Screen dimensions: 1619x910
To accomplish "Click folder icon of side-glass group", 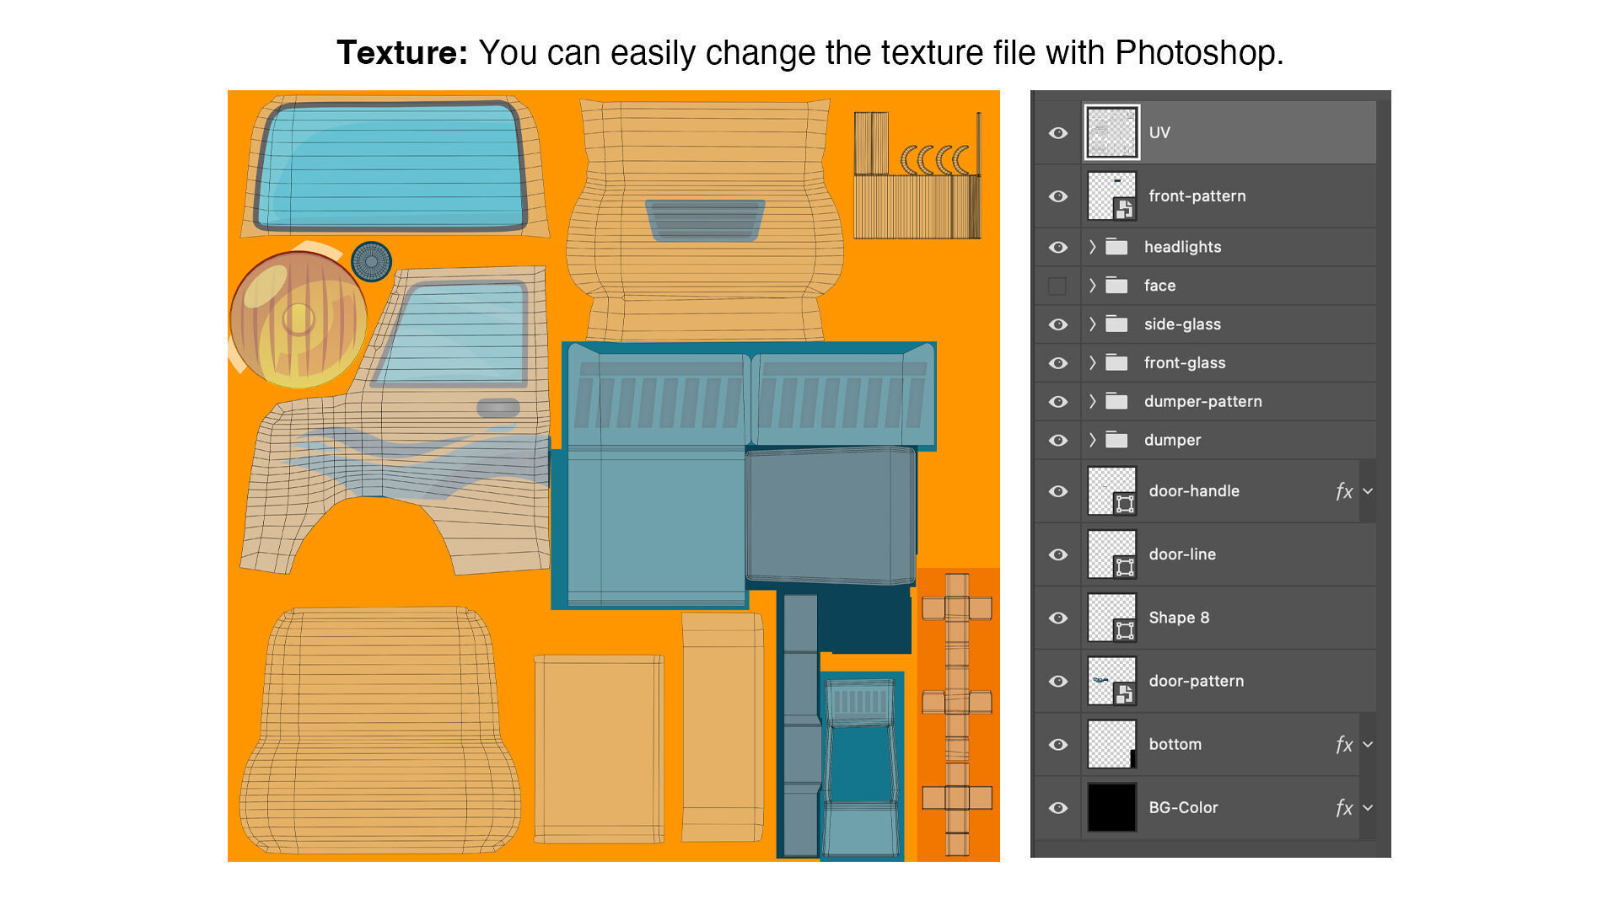I will (x=1116, y=324).
